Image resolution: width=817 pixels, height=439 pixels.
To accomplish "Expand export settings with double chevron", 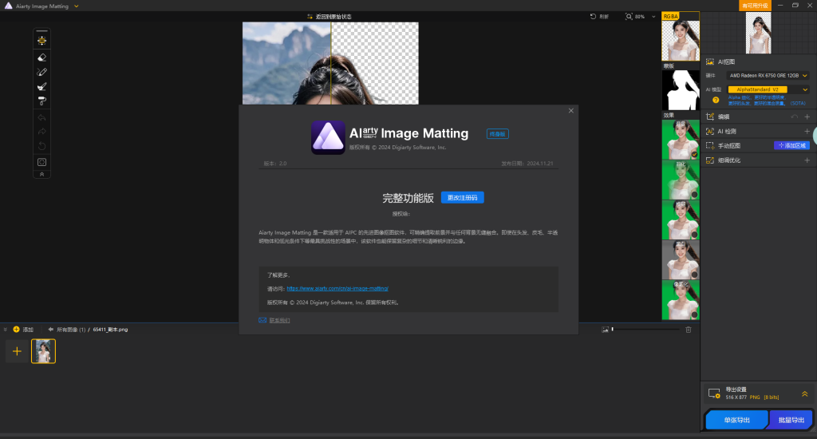I will 804,394.
